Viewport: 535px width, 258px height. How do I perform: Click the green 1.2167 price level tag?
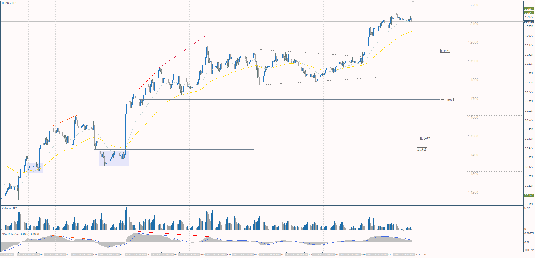529,9
